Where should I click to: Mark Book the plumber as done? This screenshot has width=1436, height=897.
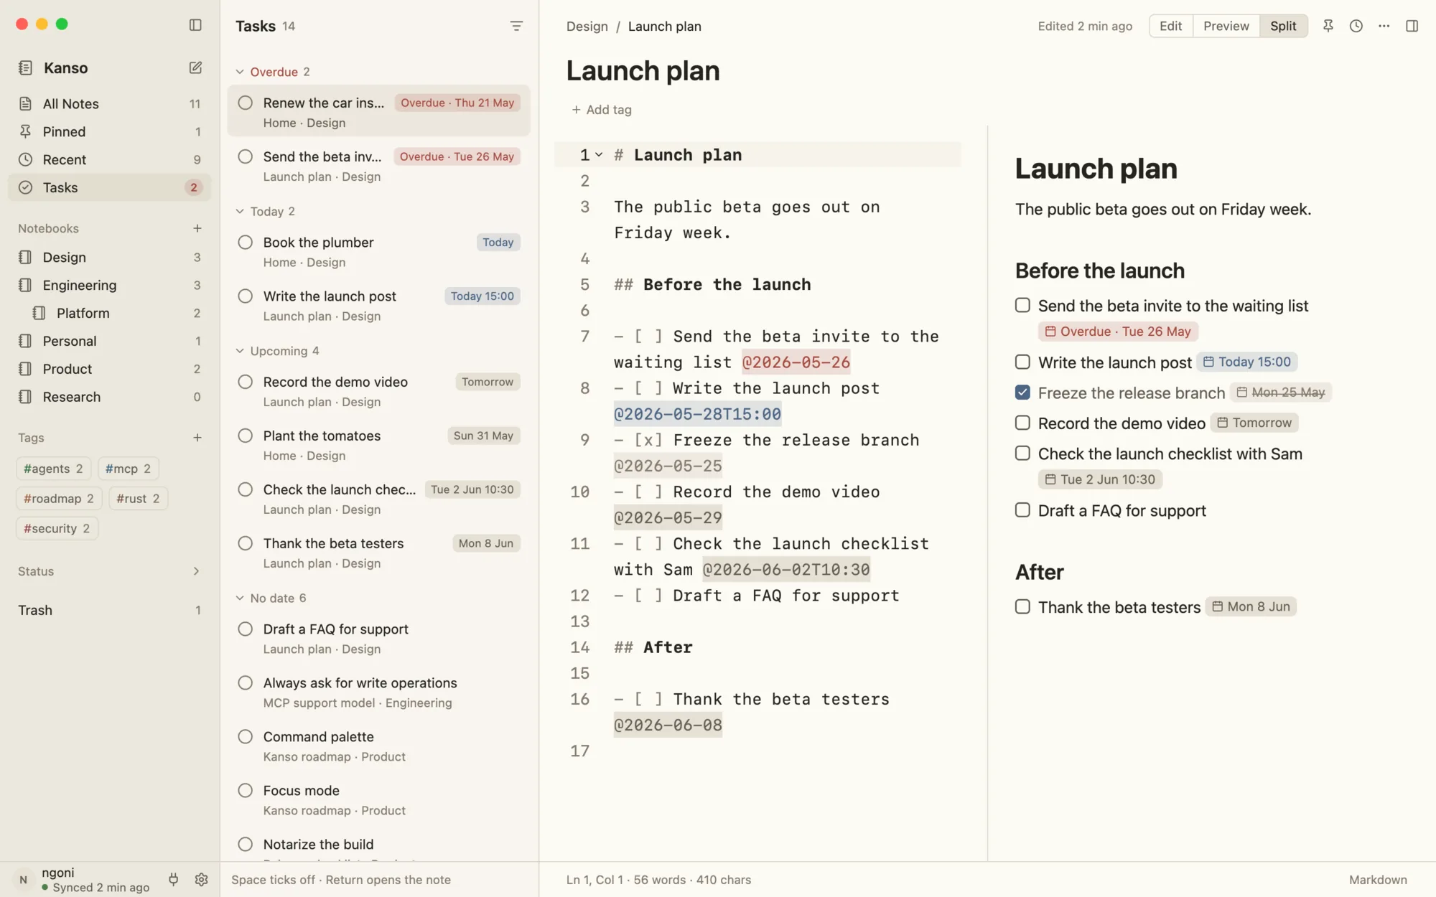click(245, 243)
